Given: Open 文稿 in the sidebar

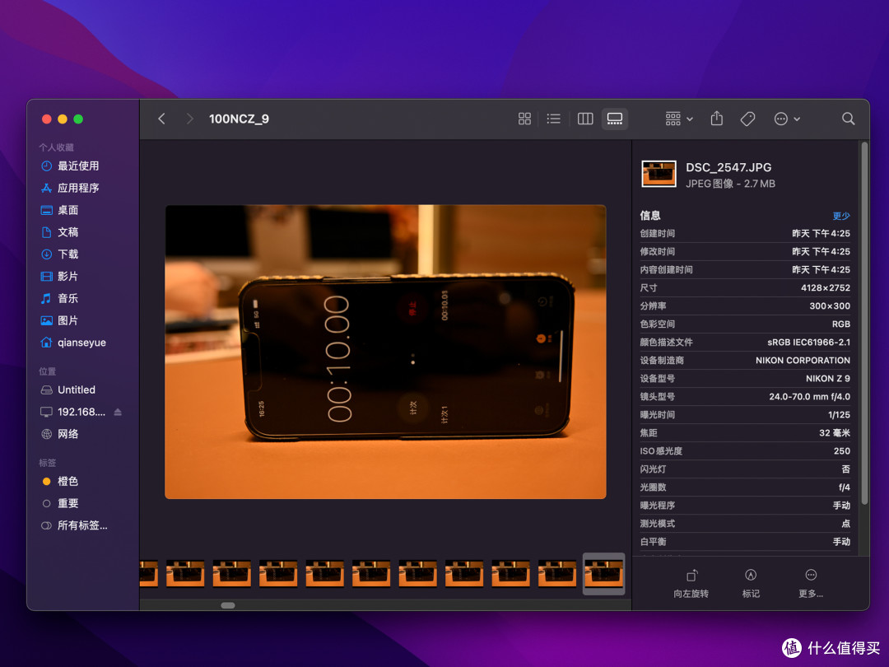Looking at the screenshot, I should (x=59, y=232).
